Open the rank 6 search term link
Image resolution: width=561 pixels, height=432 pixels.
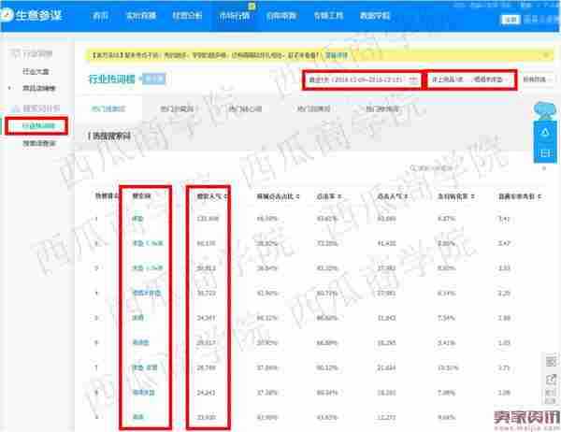pos(140,342)
